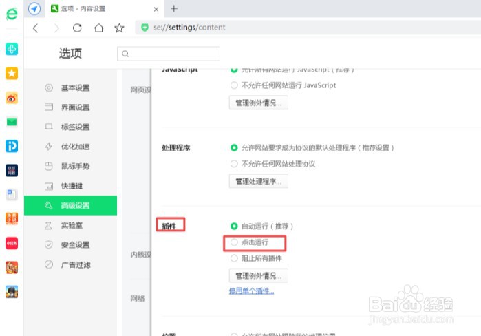Go to home page icon
481x336 pixels.
pyautogui.click(x=98, y=28)
